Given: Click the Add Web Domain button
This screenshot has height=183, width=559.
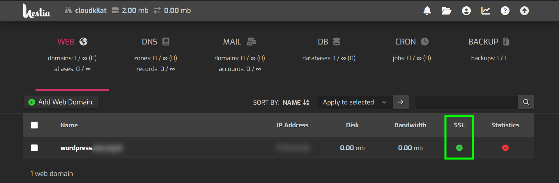Looking at the screenshot, I should 60,102.
